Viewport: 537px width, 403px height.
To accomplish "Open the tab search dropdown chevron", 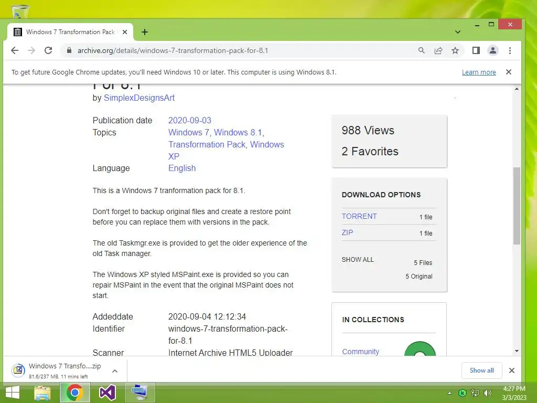I will (457, 32).
